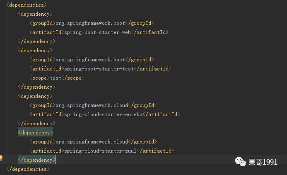The image size is (287, 175).
Task: Click the 果哥1991 watermark text
Action: click(x=263, y=162)
